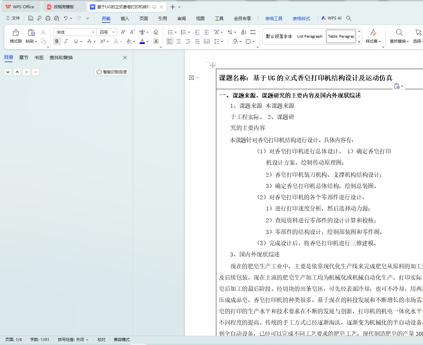The width and height of the screenshot is (423, 345).
Task: Click the eraser Clear Formatting icon
Action: (156, 32)
